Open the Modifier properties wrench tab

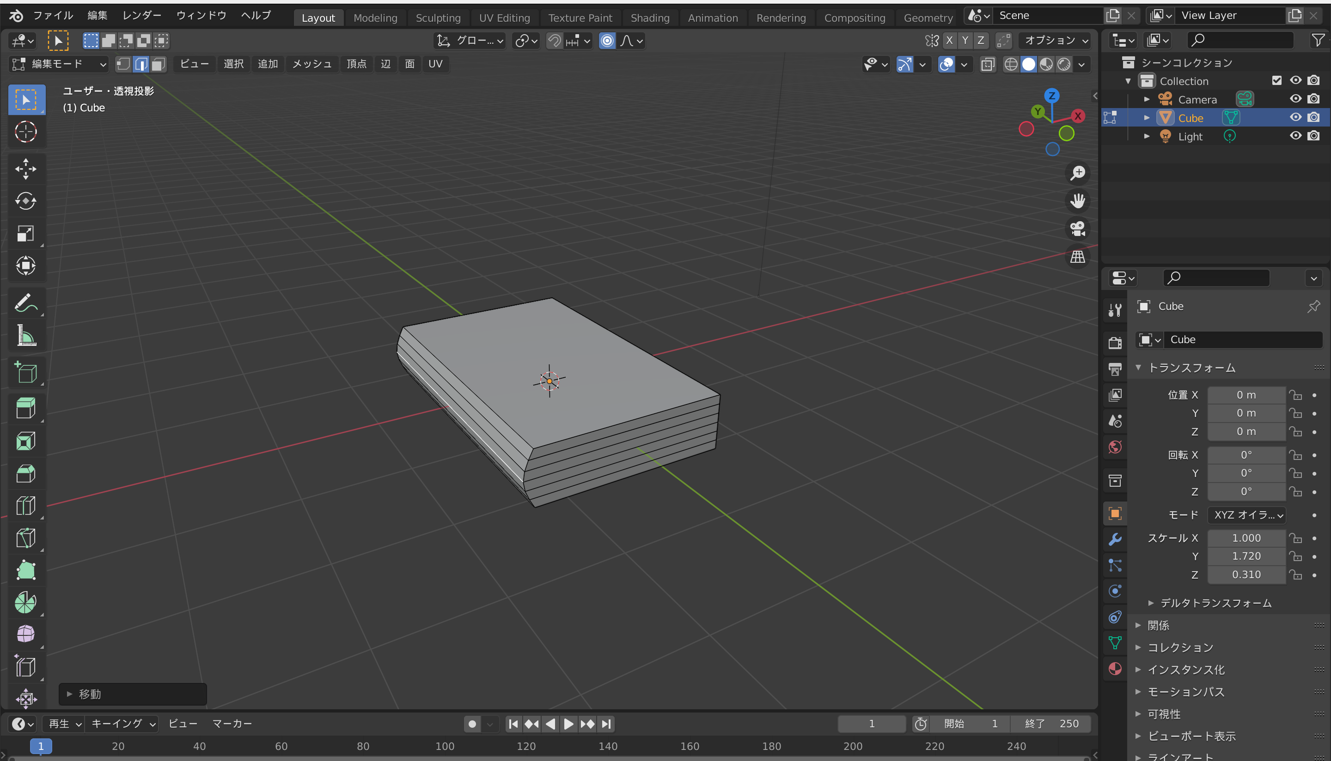pos(1115,539)
